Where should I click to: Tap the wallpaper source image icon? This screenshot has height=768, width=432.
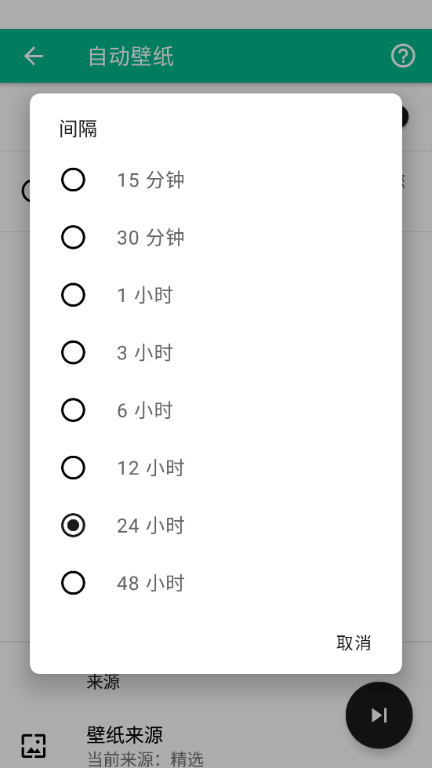[x=34, y=745]
